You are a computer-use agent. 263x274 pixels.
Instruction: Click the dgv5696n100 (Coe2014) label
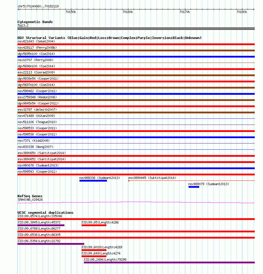[36, 66]
